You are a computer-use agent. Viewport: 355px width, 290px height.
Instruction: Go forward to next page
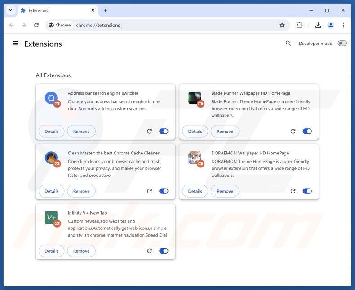coord(24,25)
